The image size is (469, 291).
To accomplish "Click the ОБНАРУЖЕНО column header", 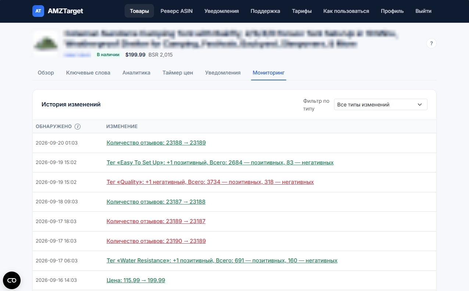I will 54,127.
